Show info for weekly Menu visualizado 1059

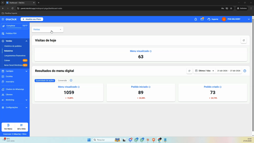79,87
